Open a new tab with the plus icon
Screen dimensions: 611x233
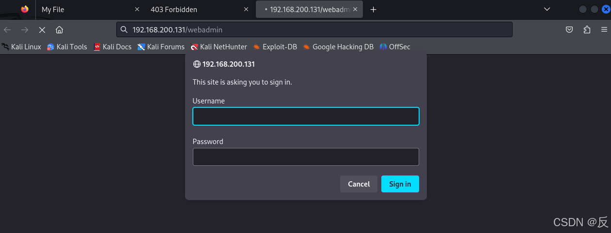tap(373, 9)
